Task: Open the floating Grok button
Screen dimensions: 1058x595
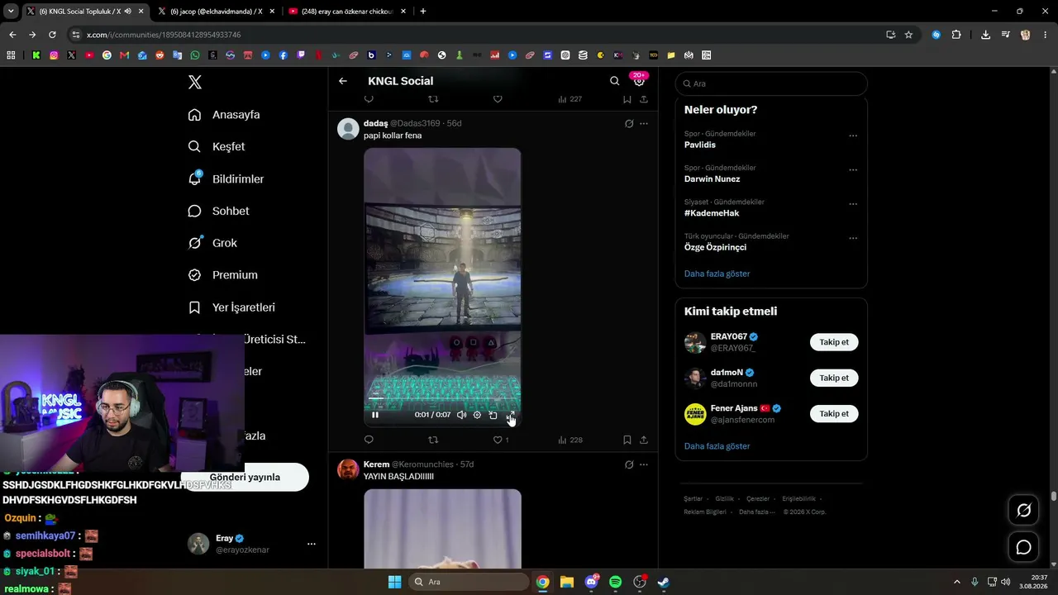Action: click(1023, 510)
